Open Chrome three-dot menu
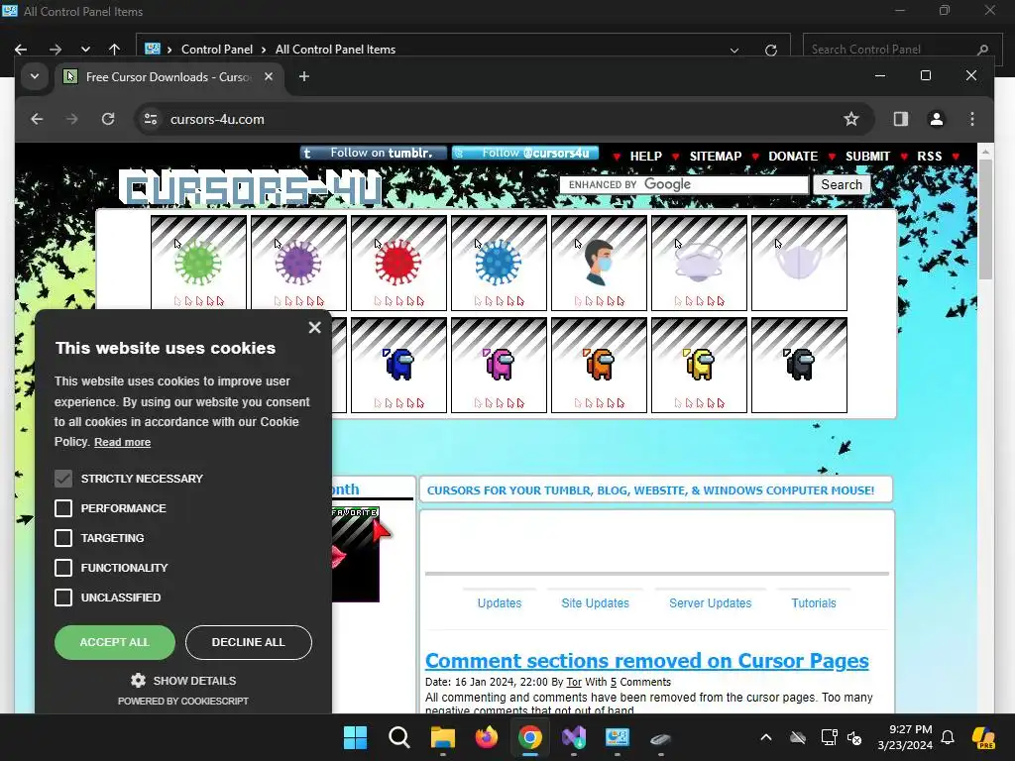The width and height of the screenshot is (1015, 761). pyautogui.click(x=972, y=119)
